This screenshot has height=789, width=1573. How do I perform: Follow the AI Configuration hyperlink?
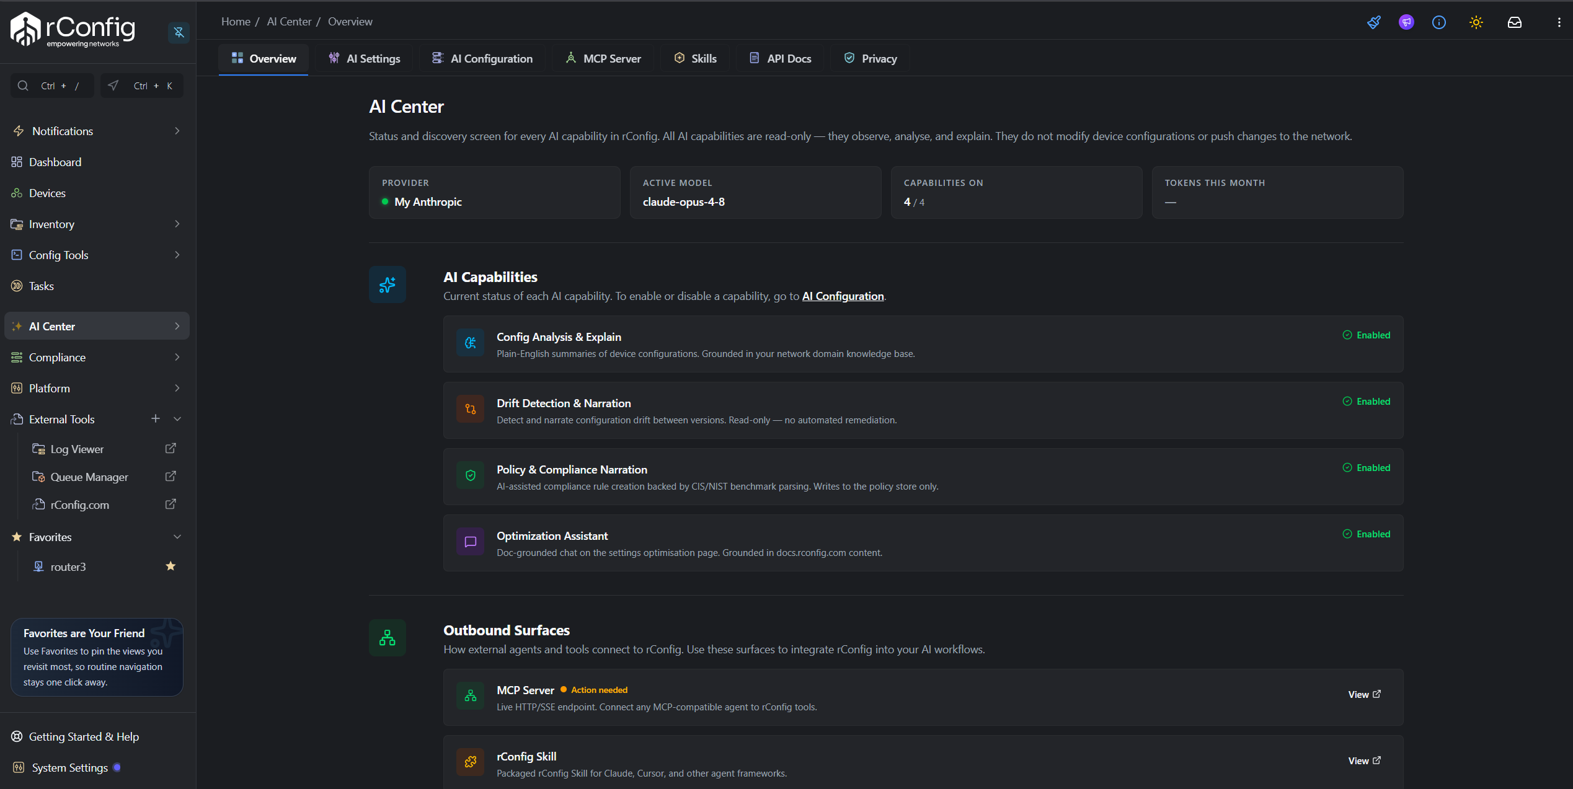[x=843, y=296]
